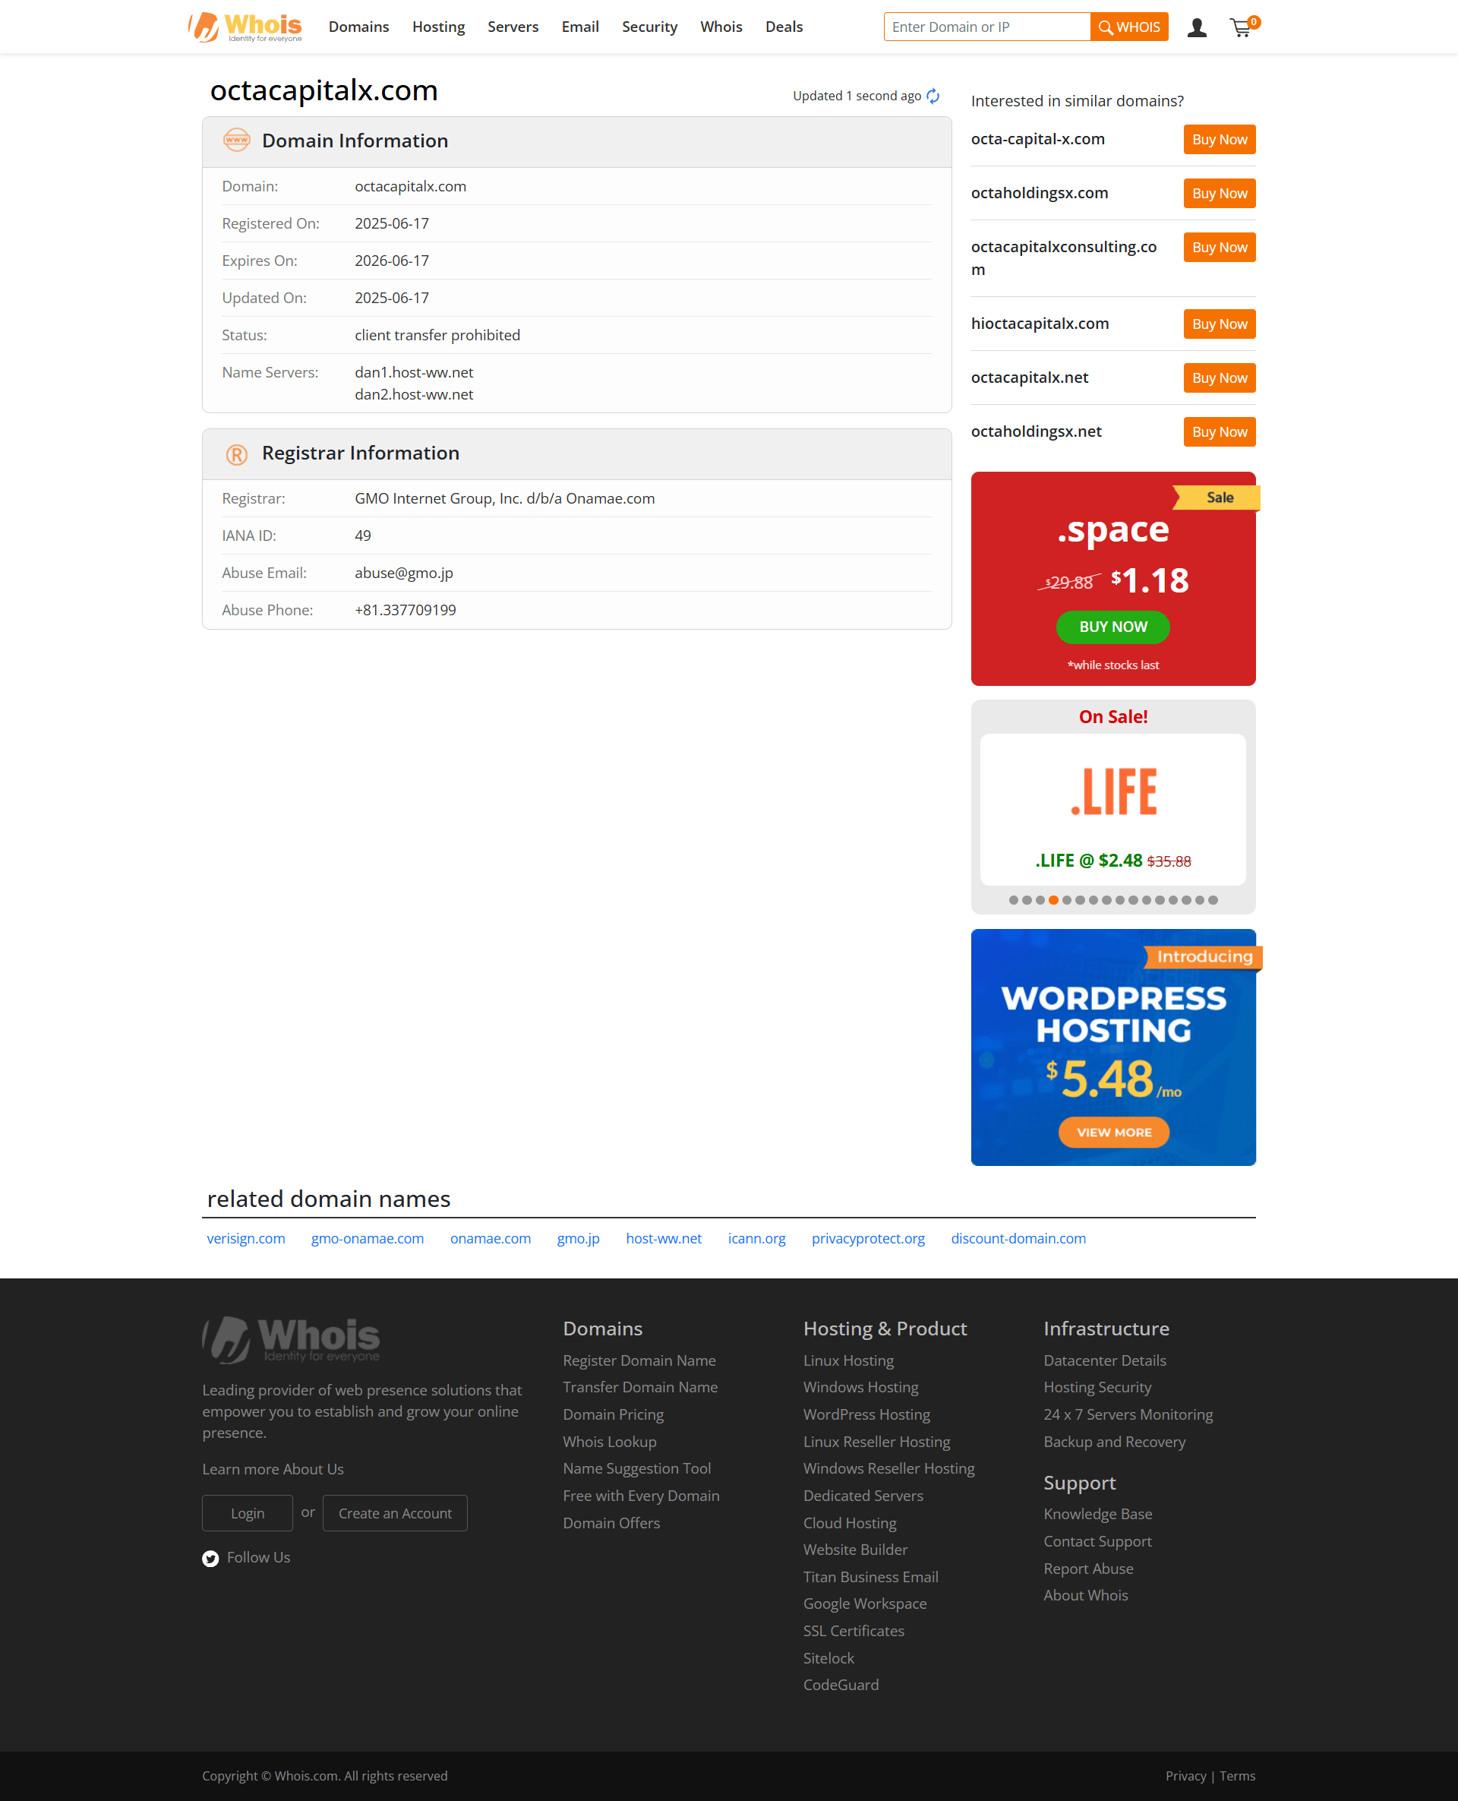The width and height of the screenshot is (1458, 1801).
Task: Buy Now for octa-capital-x.com
Action: coord(1220,140)
